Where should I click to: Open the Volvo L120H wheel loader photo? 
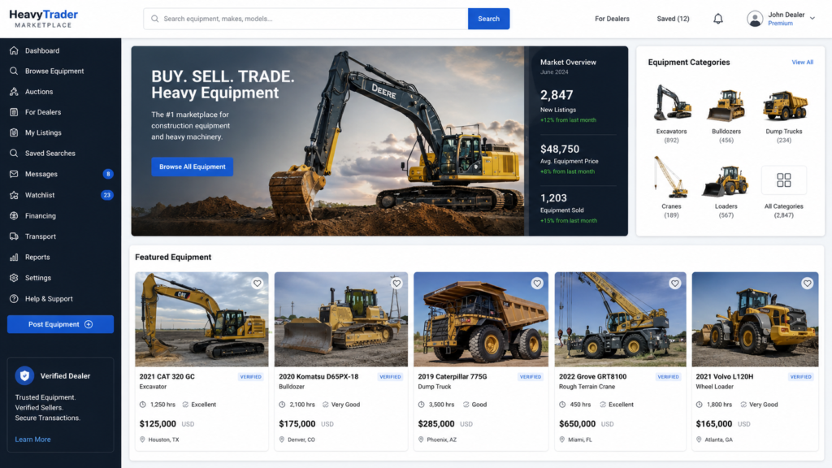coord(755,319)
